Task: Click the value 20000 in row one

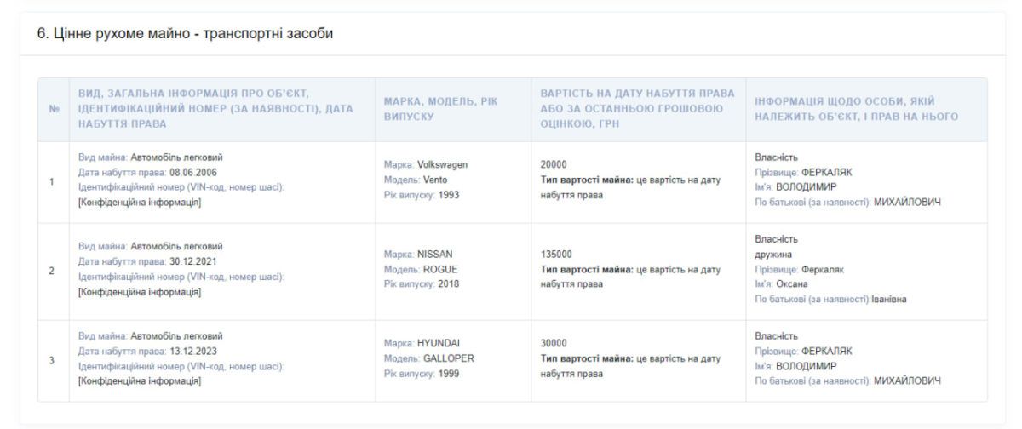Action: click(x=554, y=165)
